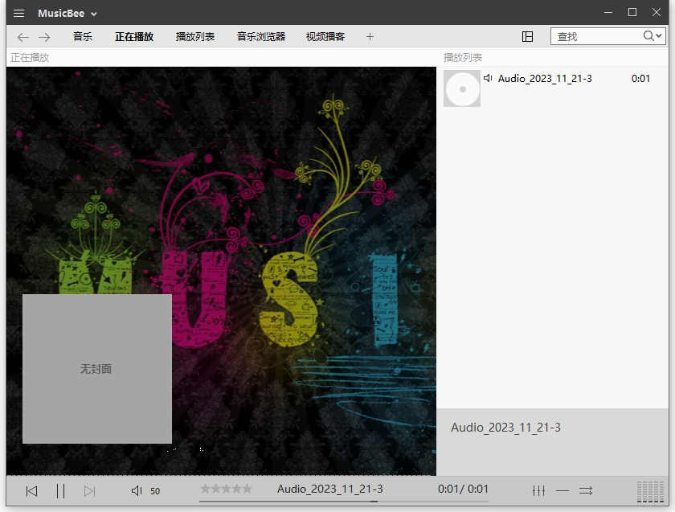Go back with the left arrow

coord(23,37)
